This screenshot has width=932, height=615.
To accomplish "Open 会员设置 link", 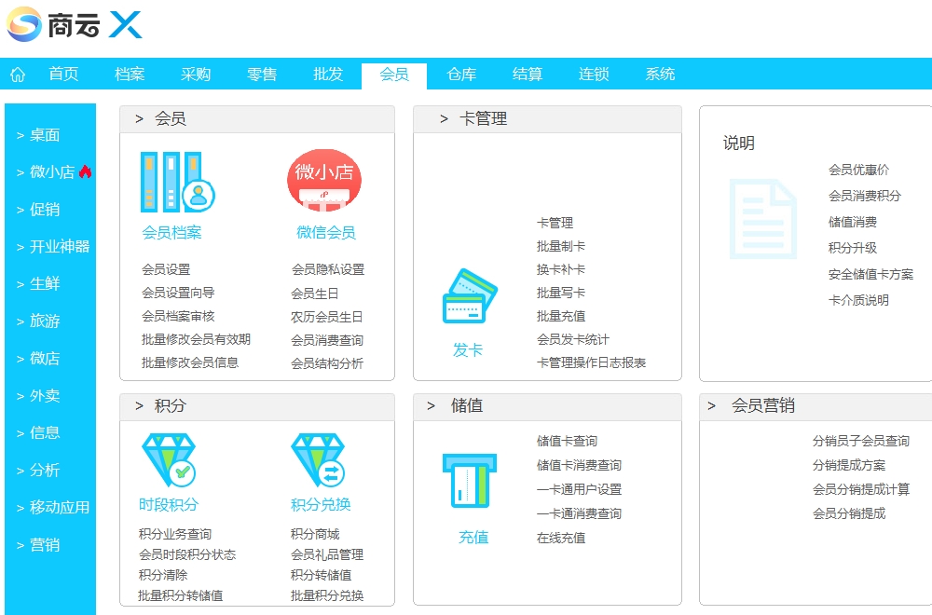I will (166, 269).
